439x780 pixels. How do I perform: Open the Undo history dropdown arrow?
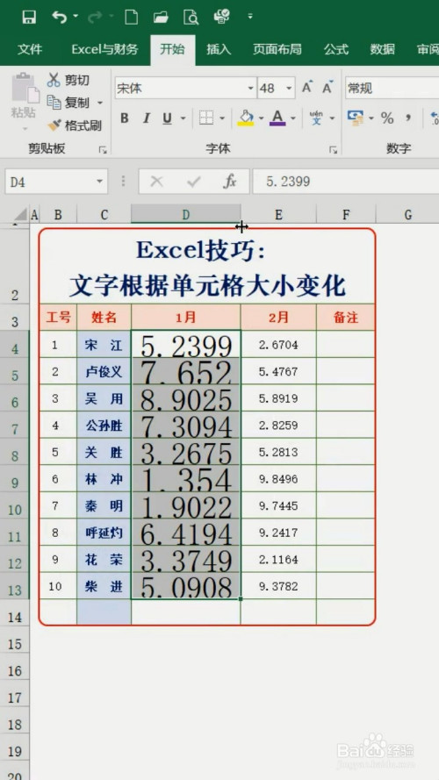pos(76,17)
